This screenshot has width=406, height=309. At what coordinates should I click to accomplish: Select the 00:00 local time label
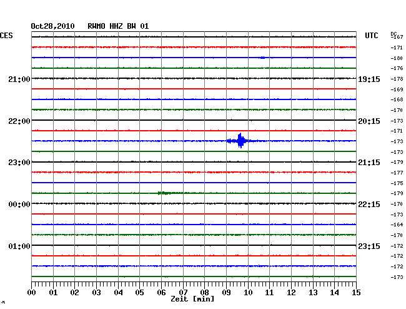click(19, 205)
